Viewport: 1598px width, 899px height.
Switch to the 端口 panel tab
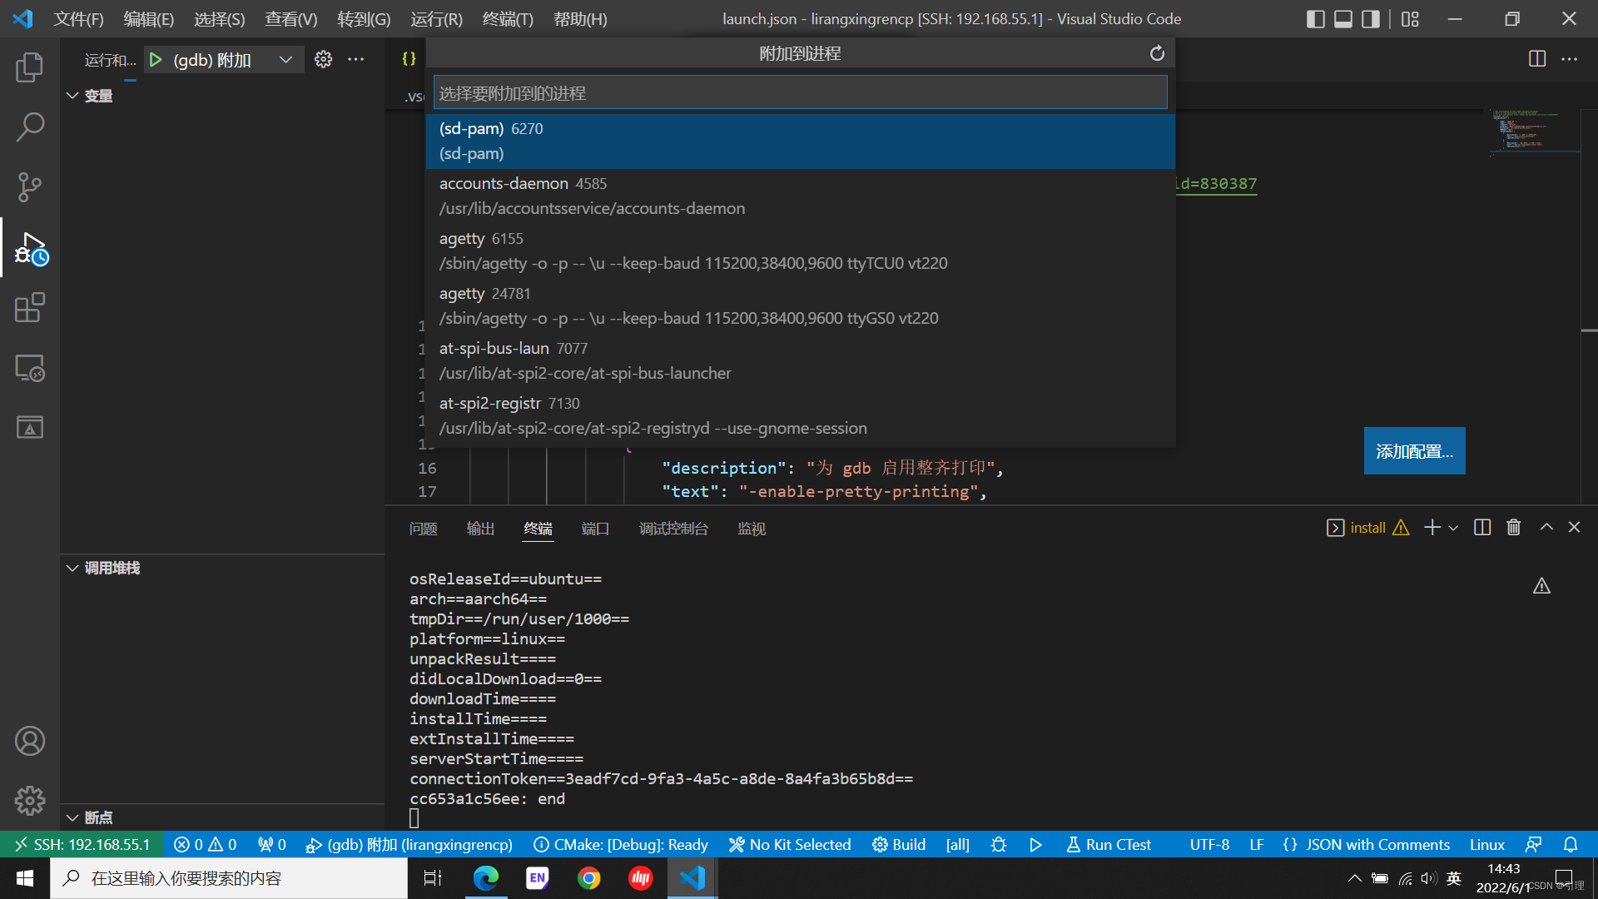pos(595,529)
